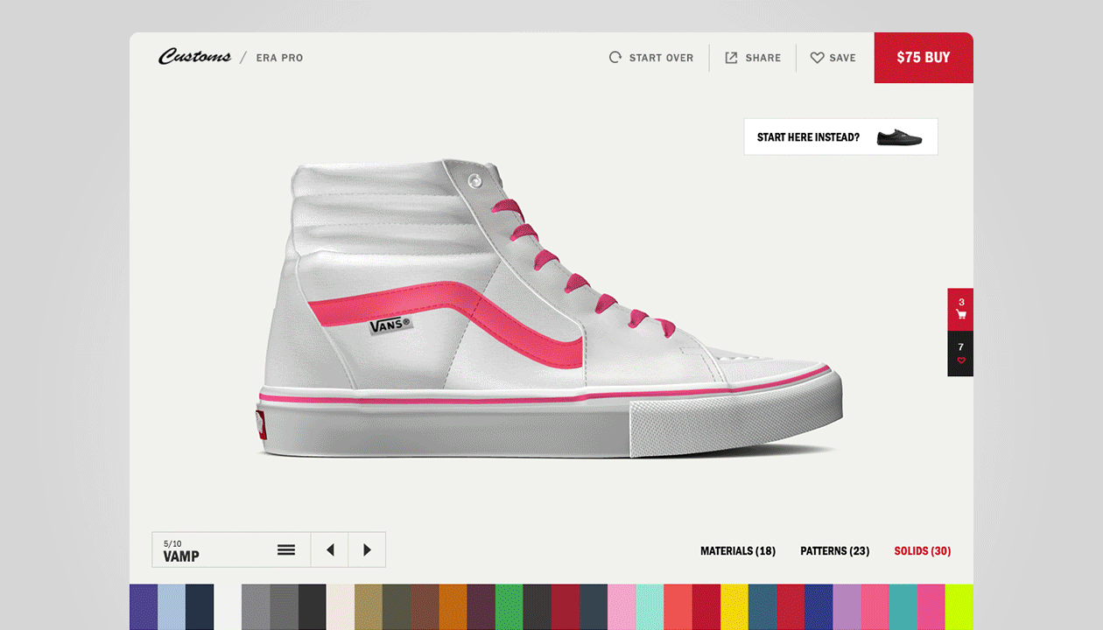Save the design with the heart icon
The width and height of the screenshot is (1103, 630).
coord(817,57)
